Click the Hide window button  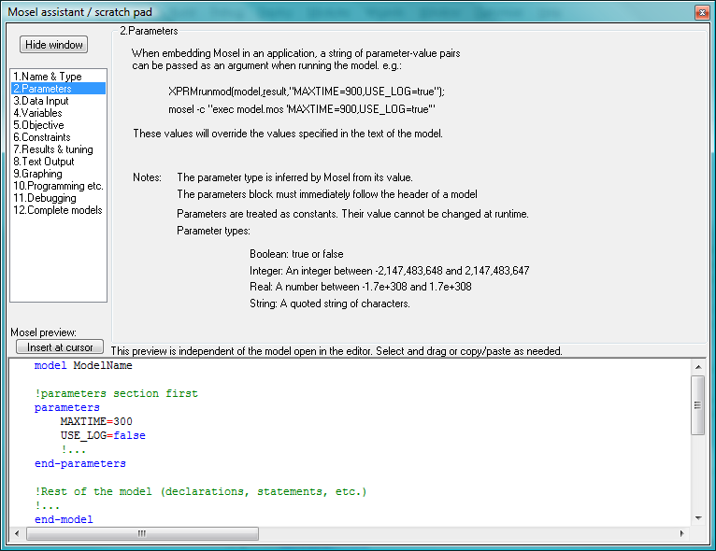pos(54,45)
